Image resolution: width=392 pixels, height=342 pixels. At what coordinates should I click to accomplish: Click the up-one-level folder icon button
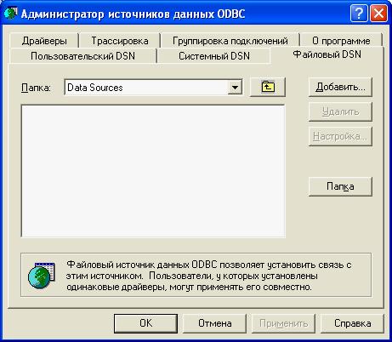click(268, 87)
